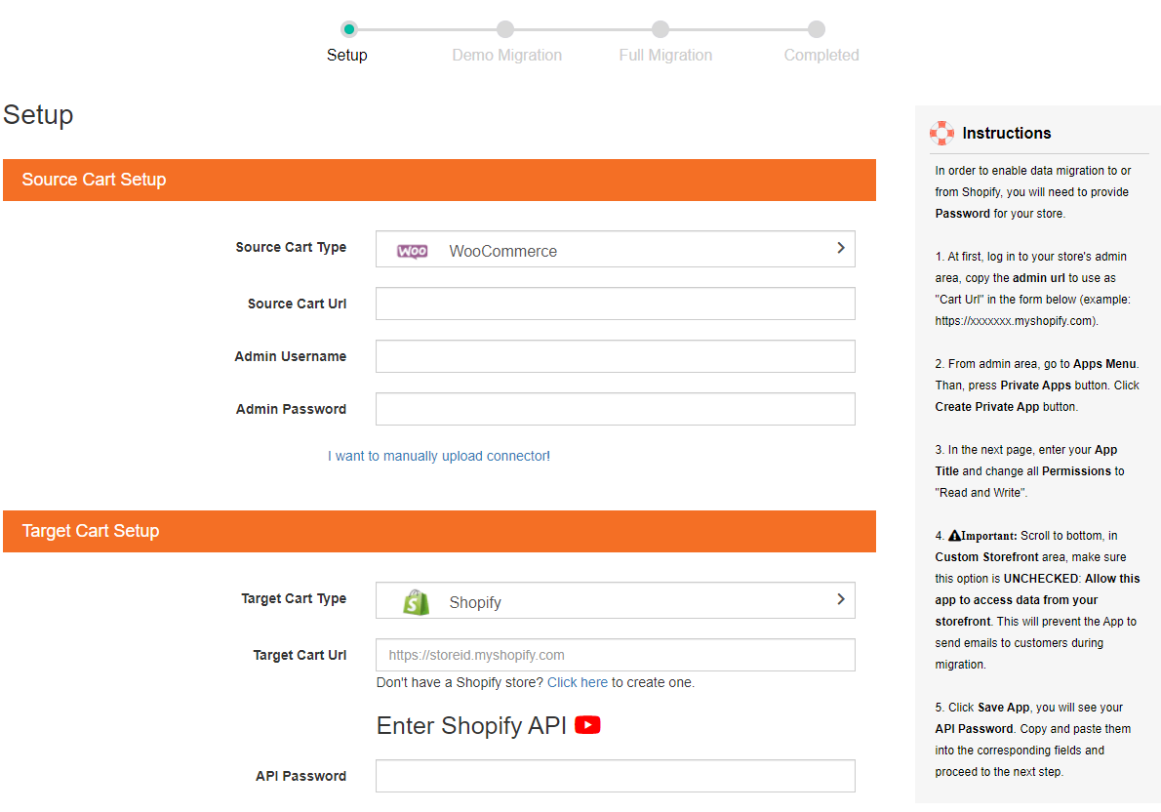
Task: Click the Demo Migration progress dot
Action: pos(505,29)
